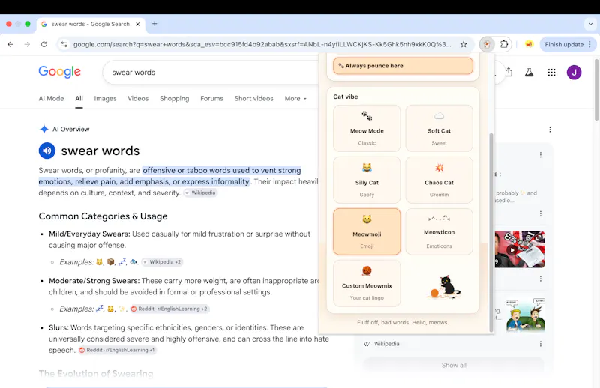600x388 pixels.
Task: Open the Chrome three-dot menu
Action: pyautogui.click(x=589, y=44)
